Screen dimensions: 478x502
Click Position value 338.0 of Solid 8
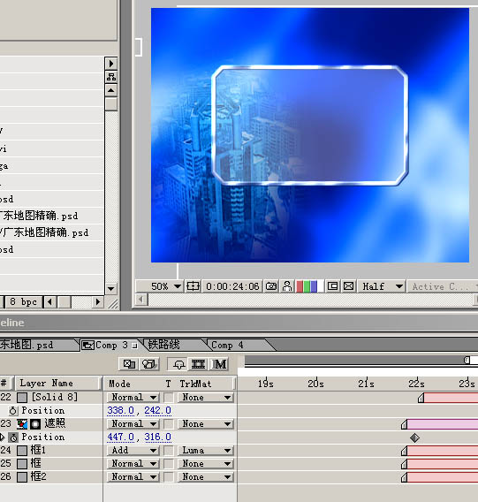(x=121, y=410)
